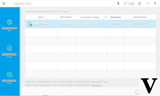Go to the Home screen icon
The width and height of the screenshot is (160, 96).
[4, 3]
